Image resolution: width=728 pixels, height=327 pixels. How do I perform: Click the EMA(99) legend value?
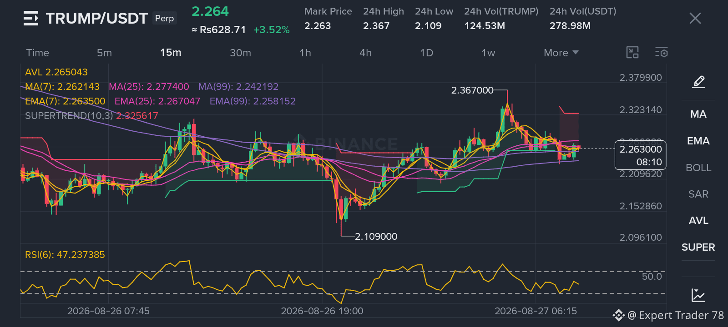point(253,101)
